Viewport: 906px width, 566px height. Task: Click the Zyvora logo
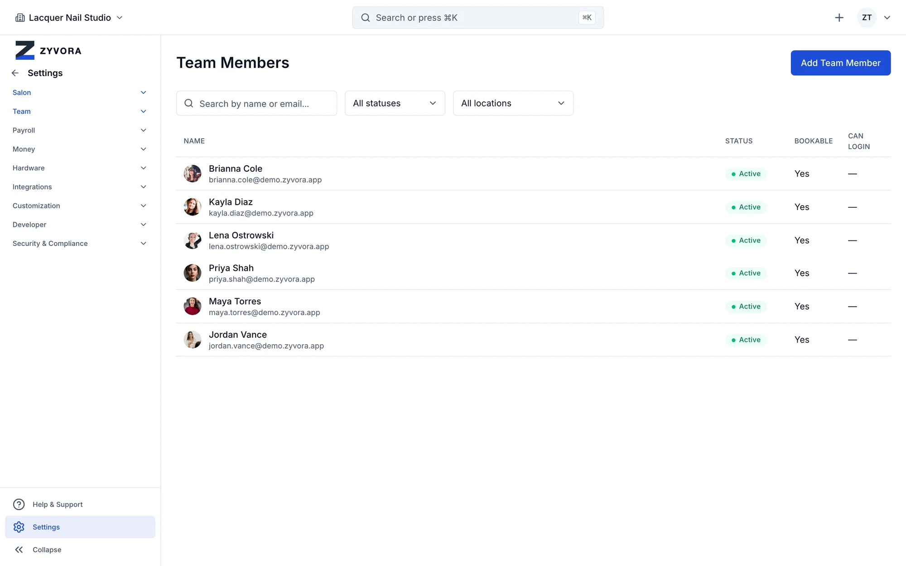click(48, 50)
